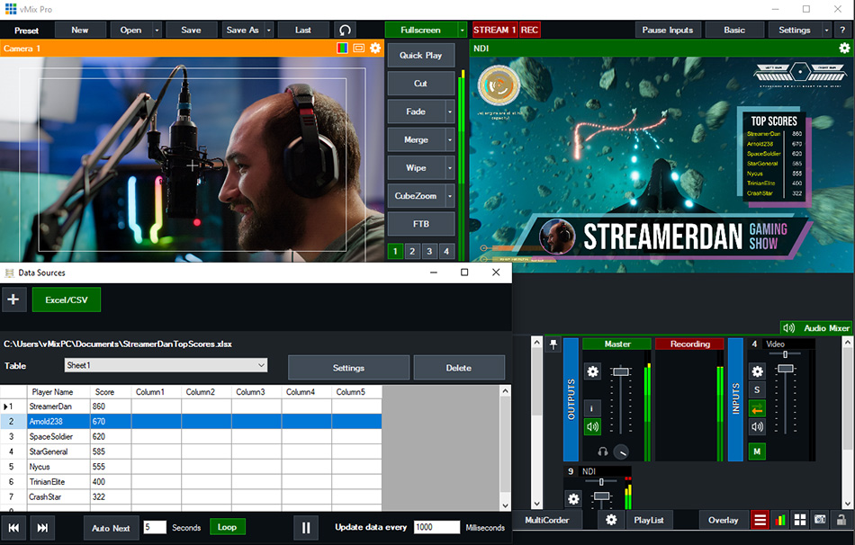
Task: Click the audio meters icon in bottom bar
Action: (780, 520)
